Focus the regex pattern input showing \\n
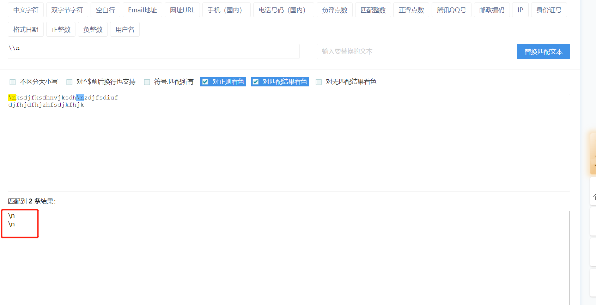 pos(154,51)
